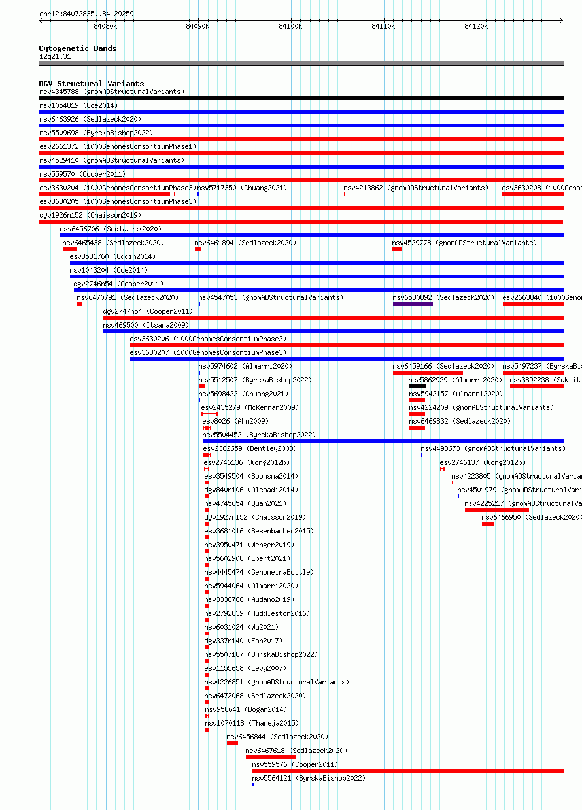Select esv2435279 (McKernan2009) bracket glyph
The width and height of the screenshot is (582, 810).
tap(209, 414)
